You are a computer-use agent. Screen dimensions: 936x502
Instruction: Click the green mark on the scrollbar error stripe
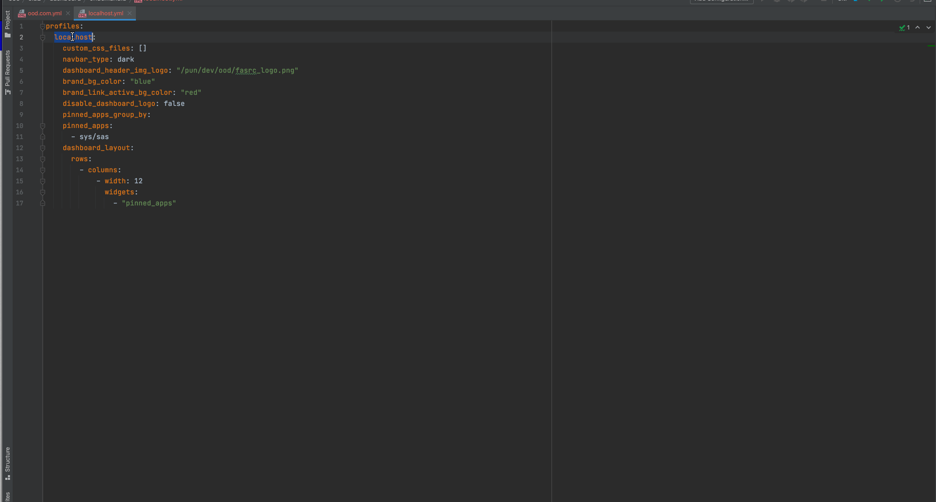pos(931,46)
